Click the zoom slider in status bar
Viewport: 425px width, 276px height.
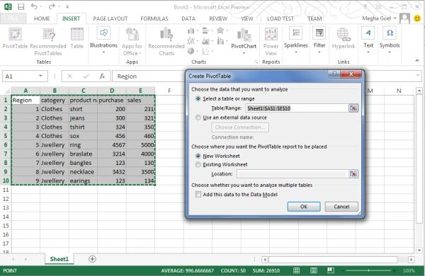pyautogui.click(x=368, y=270)
